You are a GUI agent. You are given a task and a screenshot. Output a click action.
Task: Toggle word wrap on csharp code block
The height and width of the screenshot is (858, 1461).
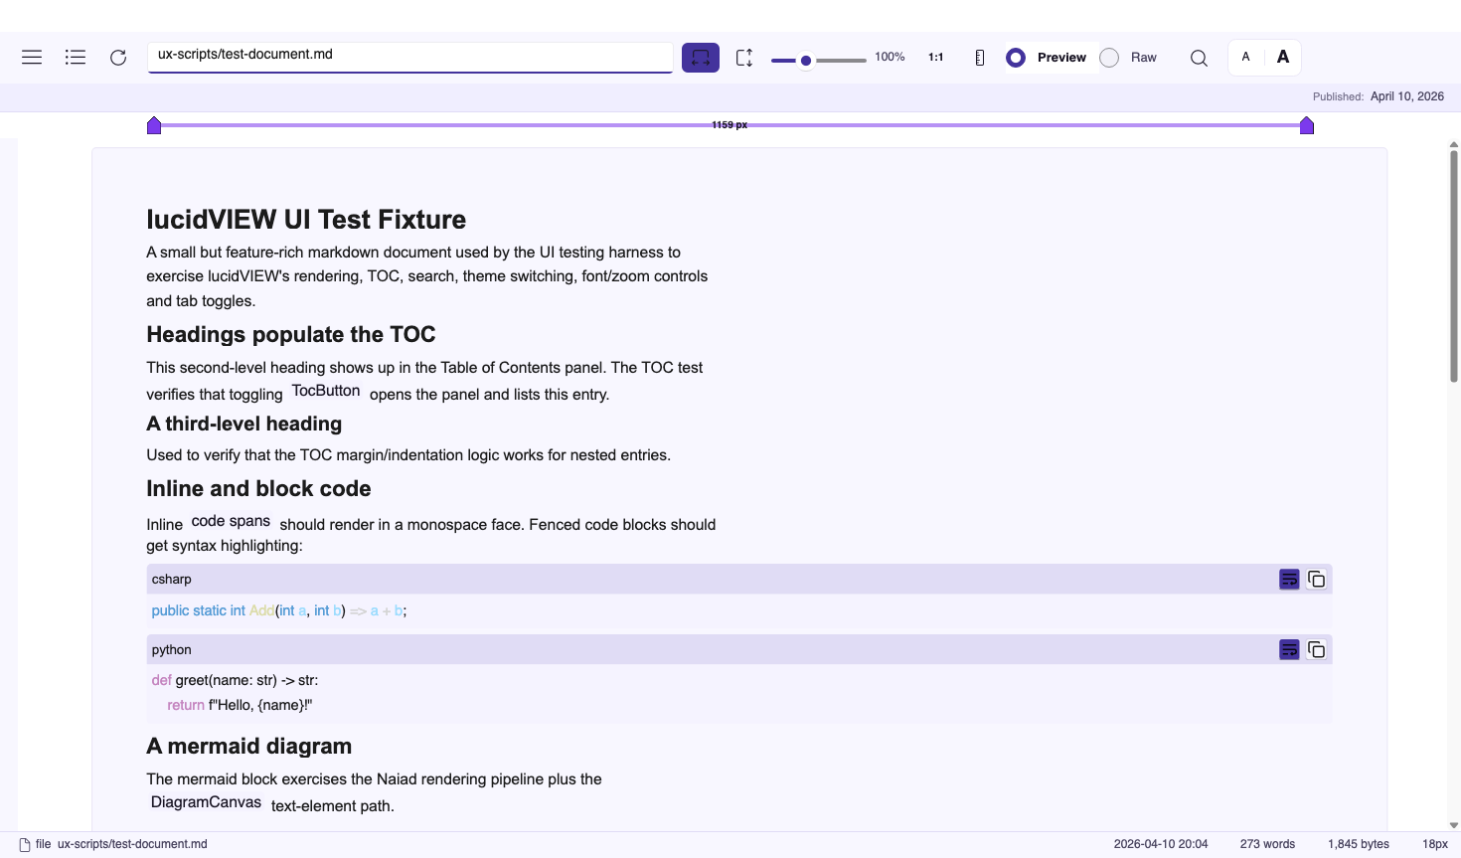click(1289, 580)
